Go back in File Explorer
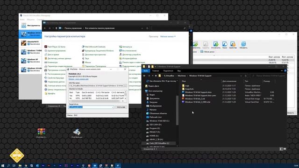Screen dimensions: 299x168 144,76
